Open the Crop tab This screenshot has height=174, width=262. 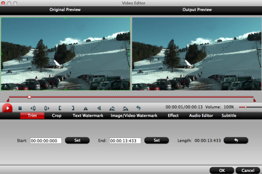(57, 115)
